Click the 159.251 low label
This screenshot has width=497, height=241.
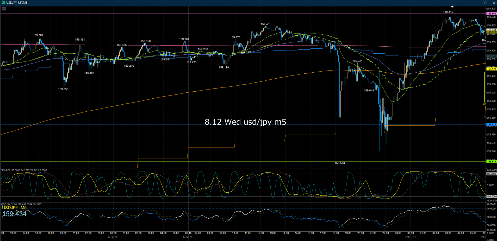click(165, 59)
